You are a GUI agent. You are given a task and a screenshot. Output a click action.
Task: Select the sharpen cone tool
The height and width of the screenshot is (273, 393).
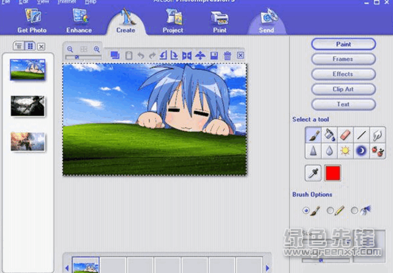[313, 151]
